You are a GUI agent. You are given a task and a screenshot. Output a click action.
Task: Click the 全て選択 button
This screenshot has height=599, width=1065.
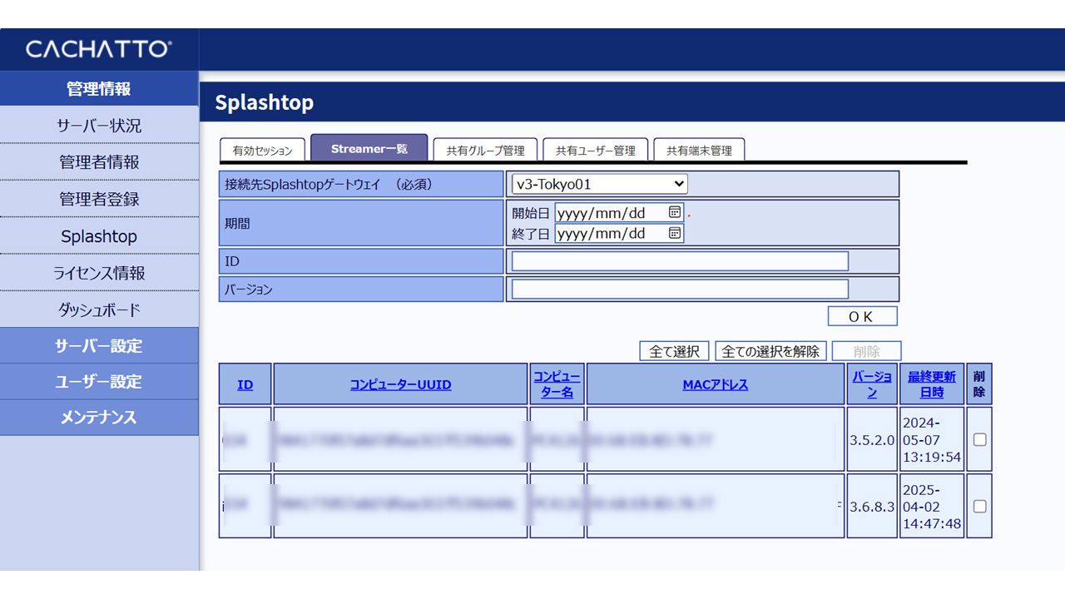[x=673, y=351]
